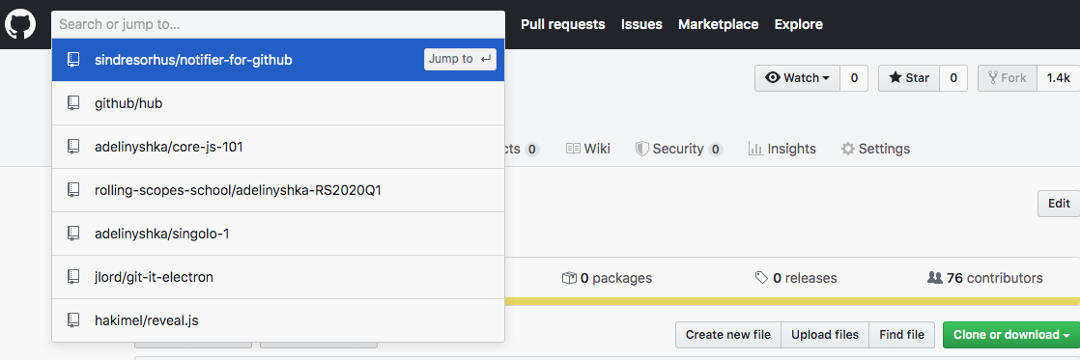Click the tag icon beside 0 releases
Screen dimensions: 1080x360
pyautogui.click(x=762, y=278)
